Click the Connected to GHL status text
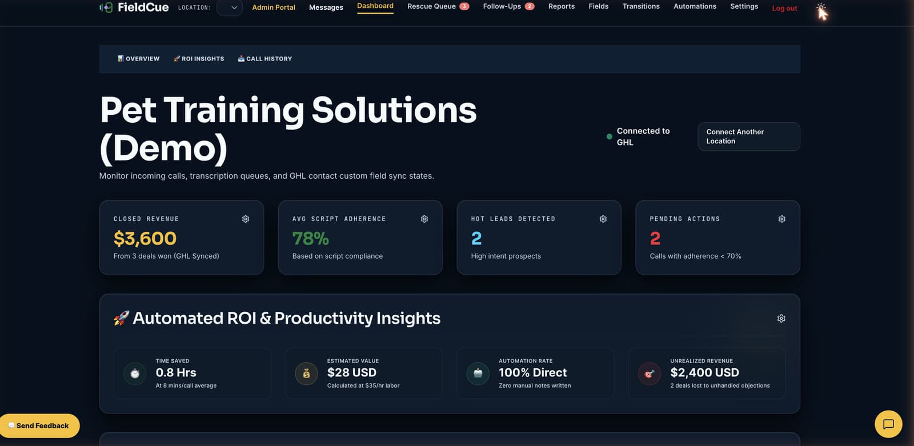Screen dimensions: 914x446 (643, 136)
